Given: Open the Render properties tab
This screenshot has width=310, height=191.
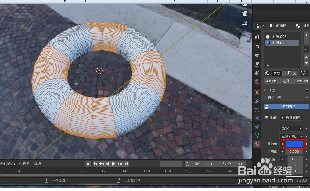Looking at the screenshot, I should (257, 47).
